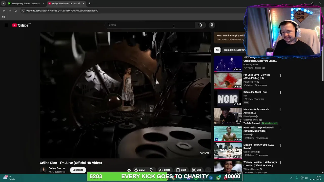Open the apps grid in bookmarks bar
324x182 pixels.
click(3, 17)
